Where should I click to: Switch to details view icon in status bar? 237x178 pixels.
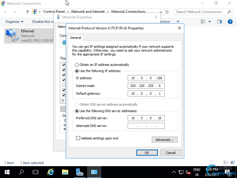pos(226,162)
